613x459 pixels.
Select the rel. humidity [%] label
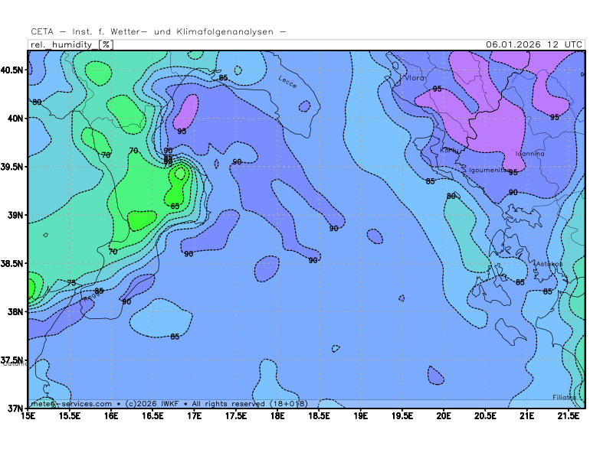[x=70, y=44]
